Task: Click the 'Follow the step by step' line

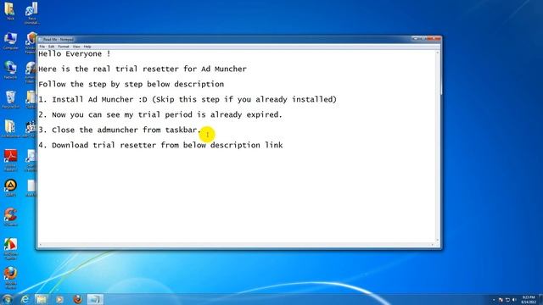Action: (132, 84)
